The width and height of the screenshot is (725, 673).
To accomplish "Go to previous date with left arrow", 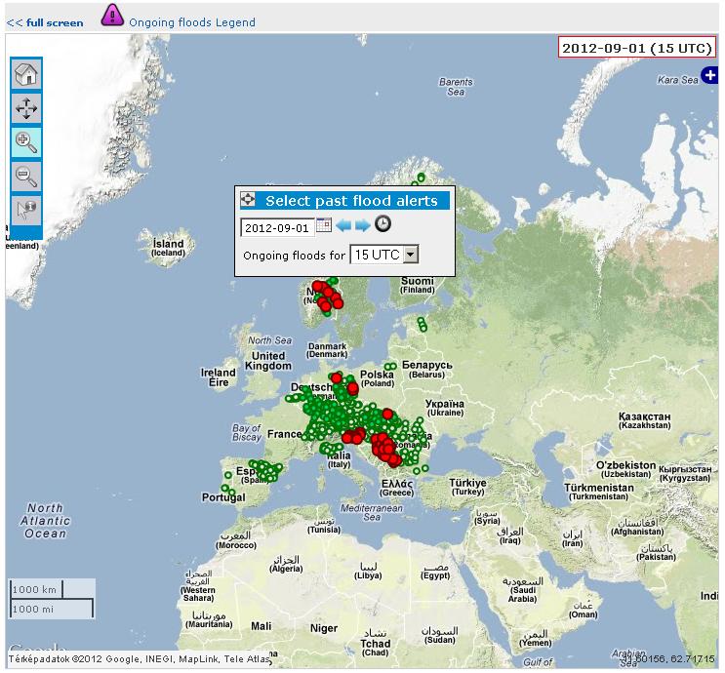I will [343, 225].
